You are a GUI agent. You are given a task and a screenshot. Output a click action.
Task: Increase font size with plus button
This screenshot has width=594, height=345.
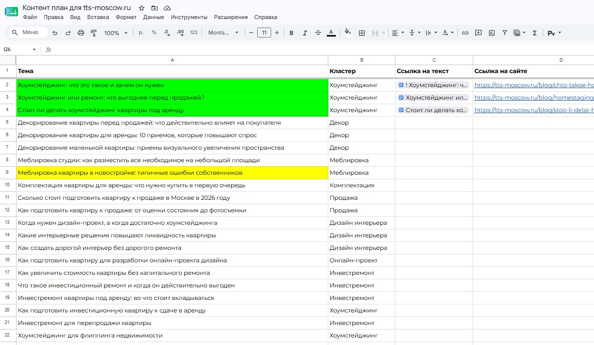tap(277, 33)
